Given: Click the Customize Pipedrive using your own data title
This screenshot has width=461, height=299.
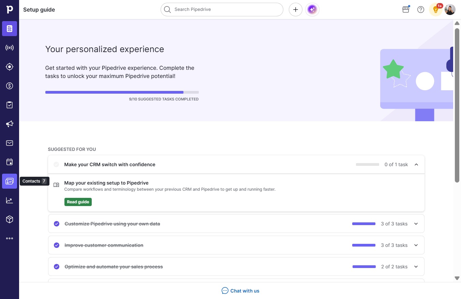Looking at the screenshot, I should point(112,224).
